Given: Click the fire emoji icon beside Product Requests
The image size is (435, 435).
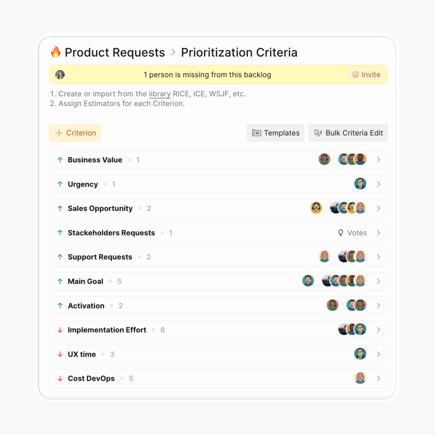Looking at the screenshot, I should tap(56, 52).
